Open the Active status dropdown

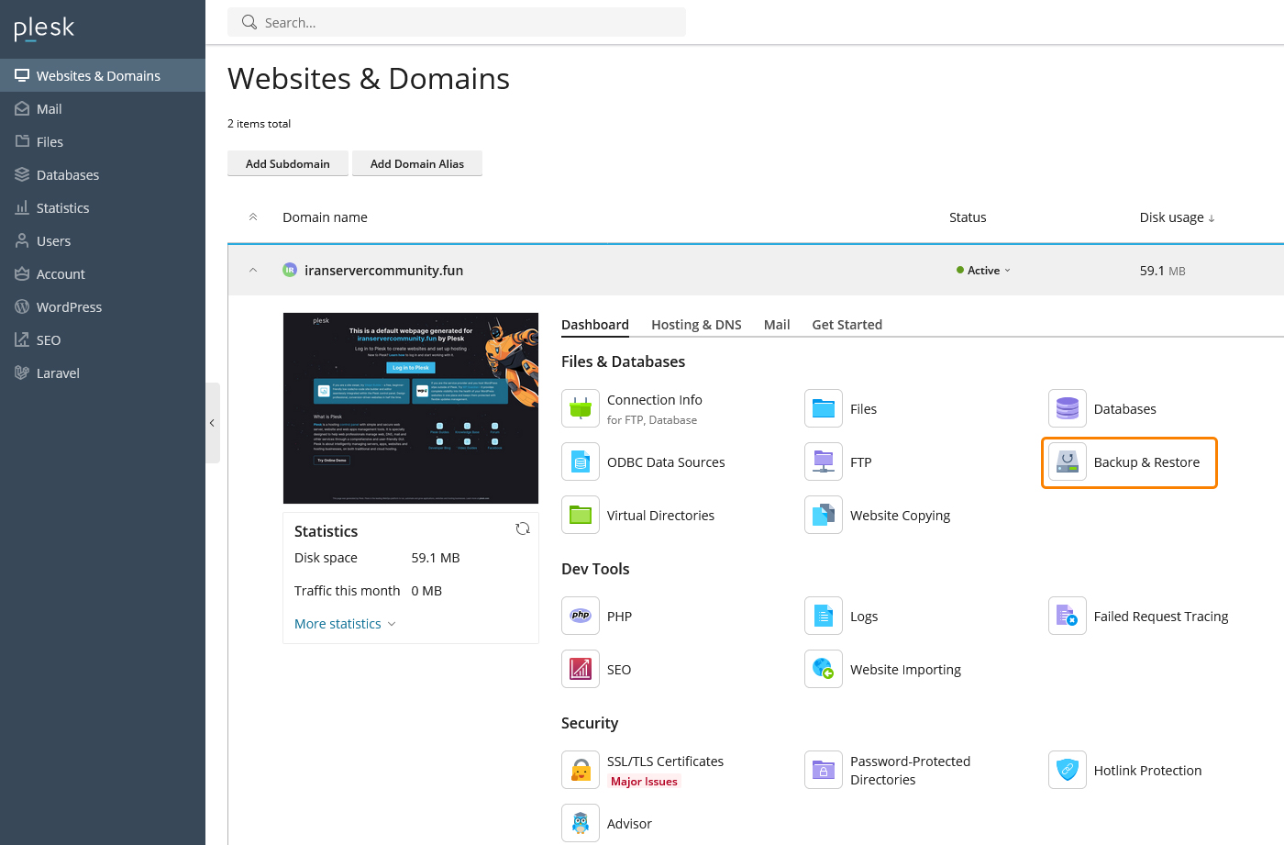tap(984, 271)
